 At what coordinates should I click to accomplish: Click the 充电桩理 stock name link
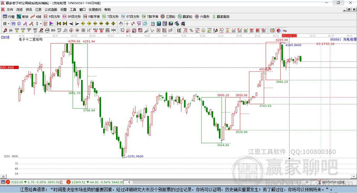tap(350, 39)
